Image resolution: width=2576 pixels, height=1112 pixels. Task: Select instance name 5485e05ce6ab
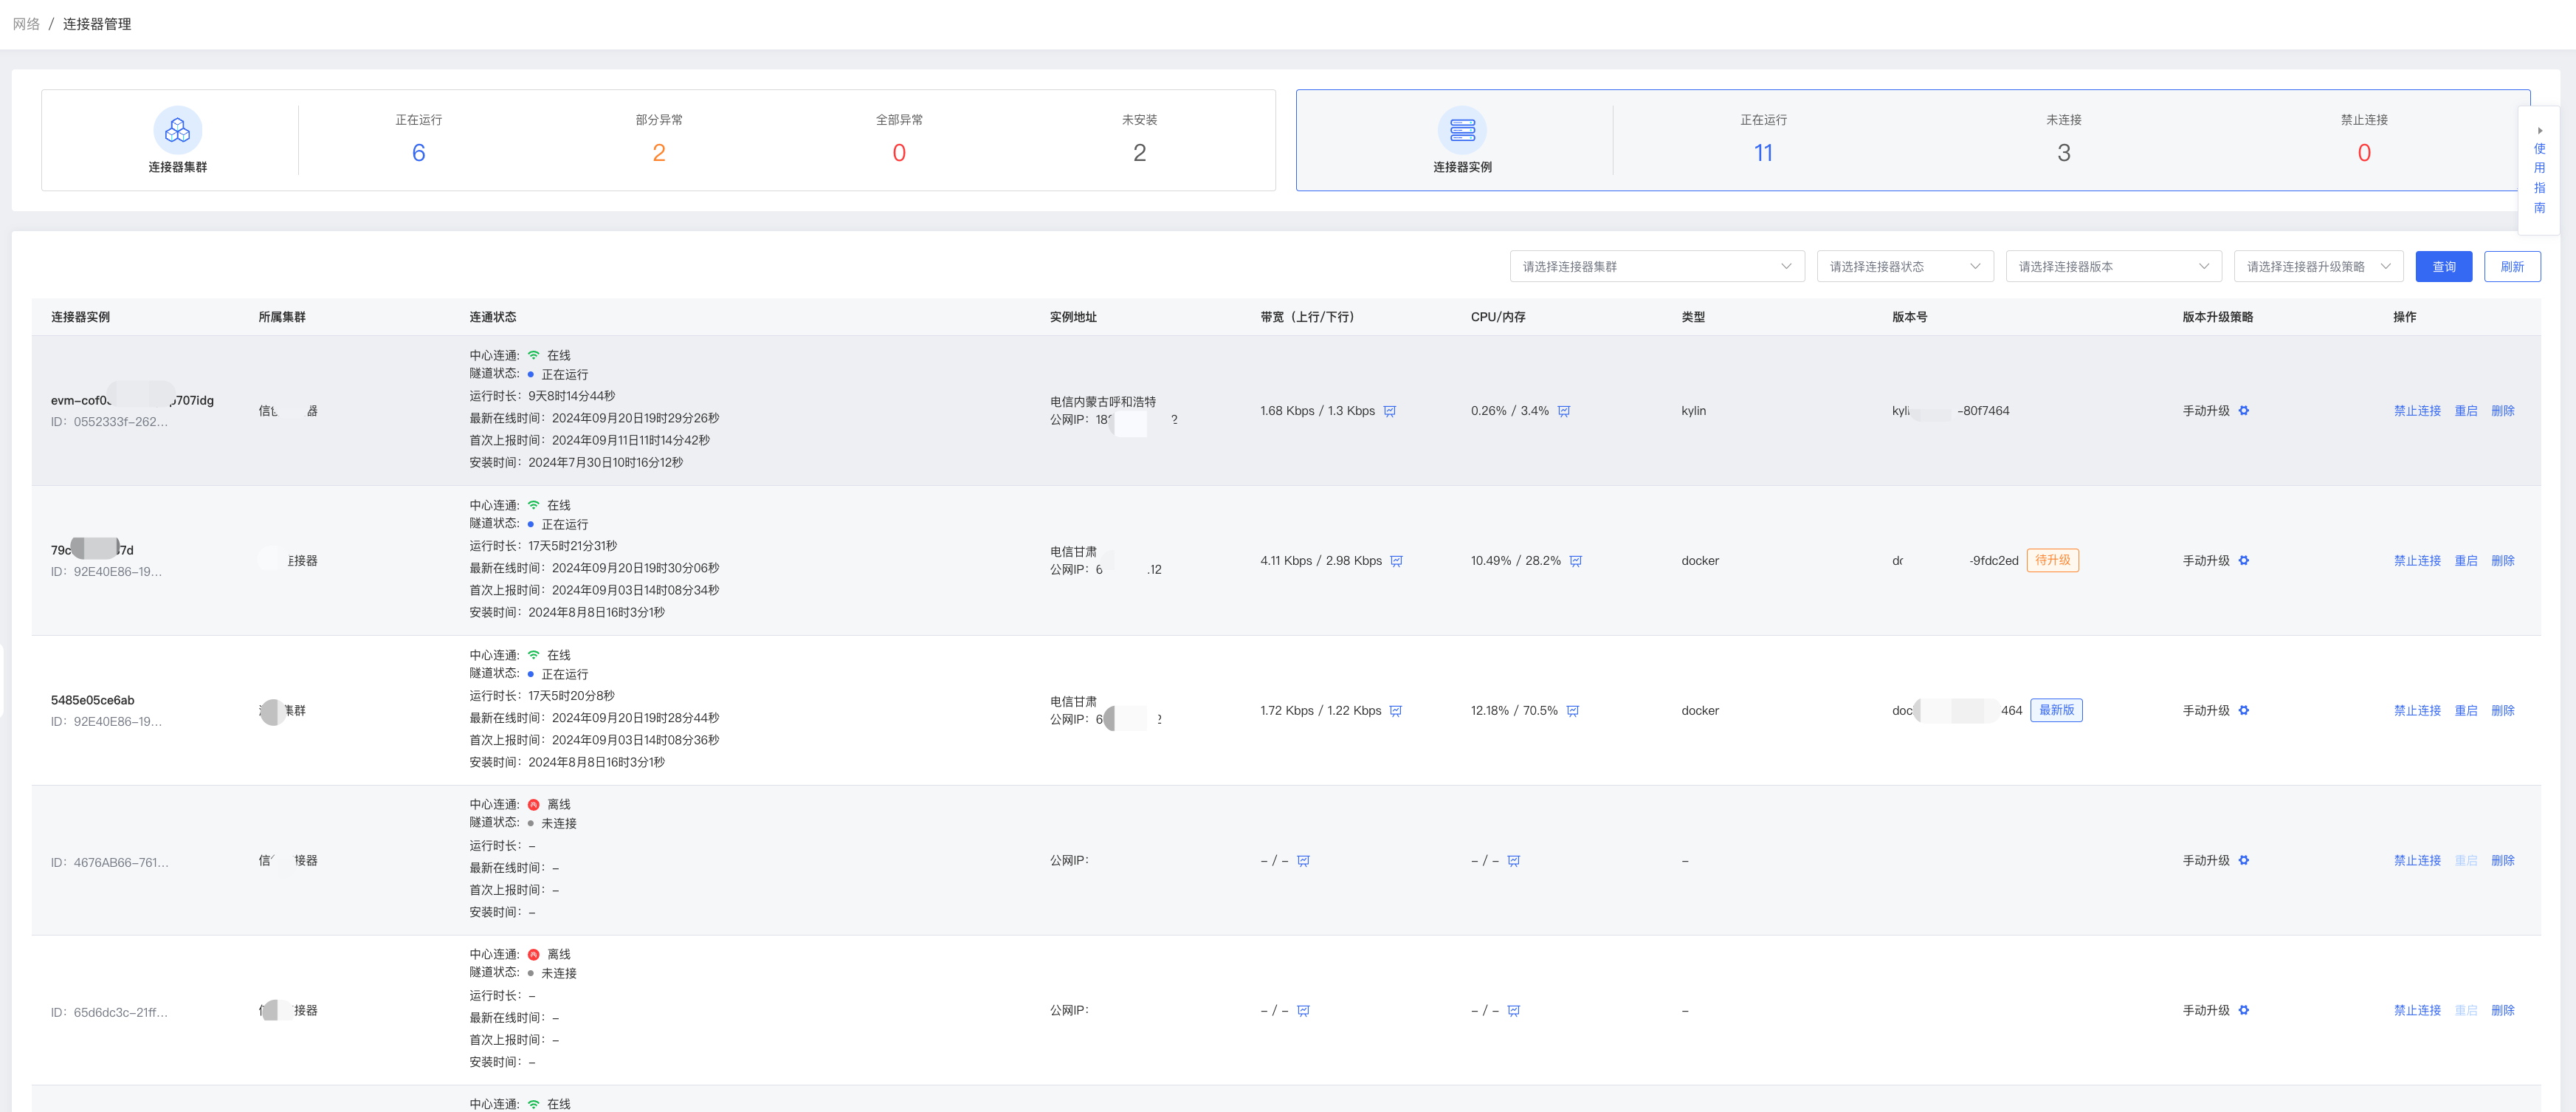tap(92, 700)
